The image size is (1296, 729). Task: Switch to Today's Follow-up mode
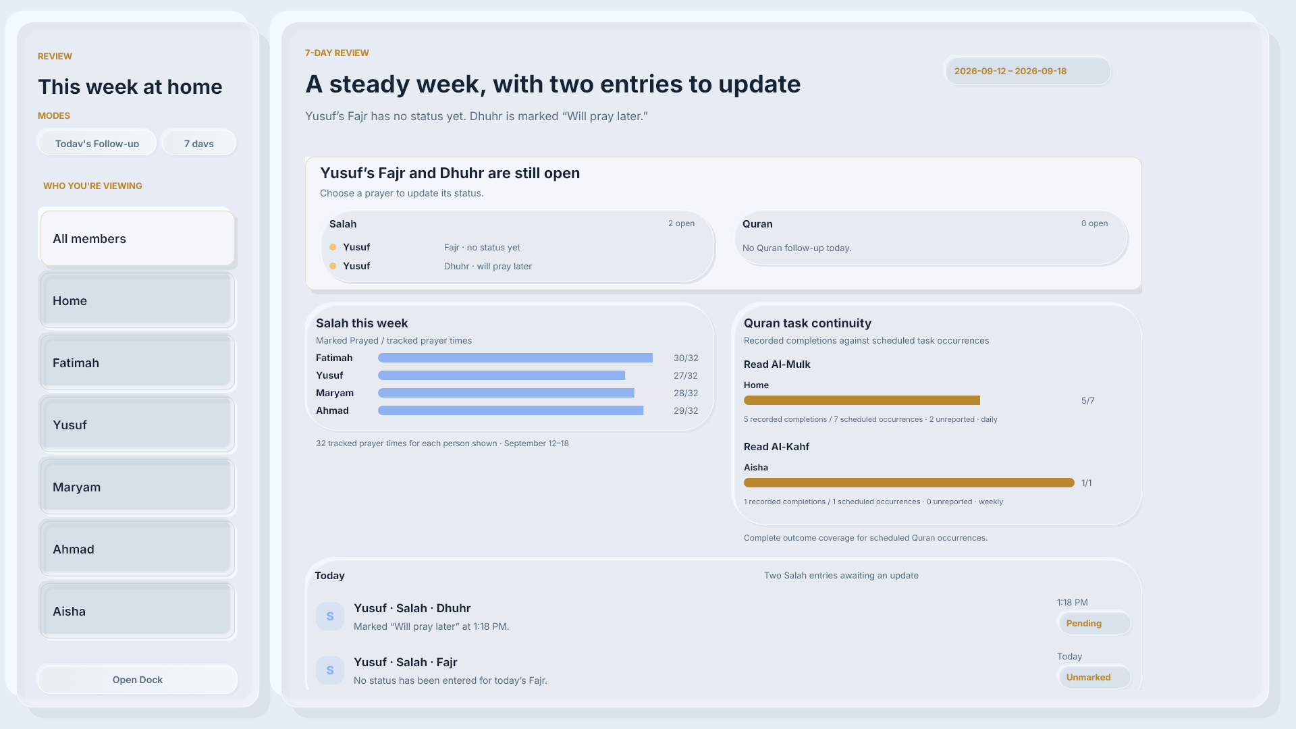[x=97, y=143]
